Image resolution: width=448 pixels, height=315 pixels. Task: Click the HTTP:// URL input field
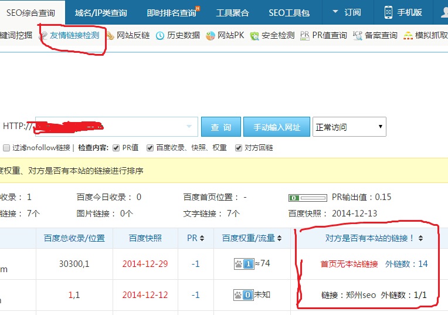coord(117,126)
